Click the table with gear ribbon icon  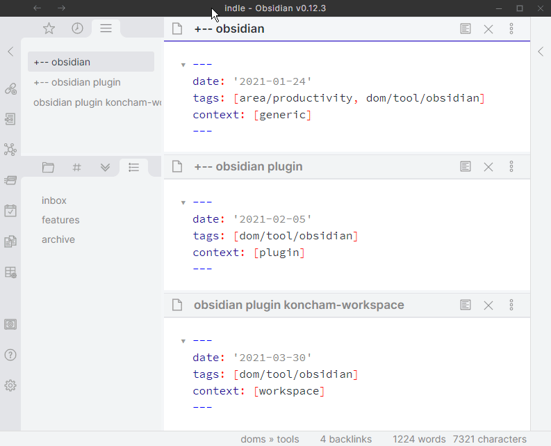[10, 272]
